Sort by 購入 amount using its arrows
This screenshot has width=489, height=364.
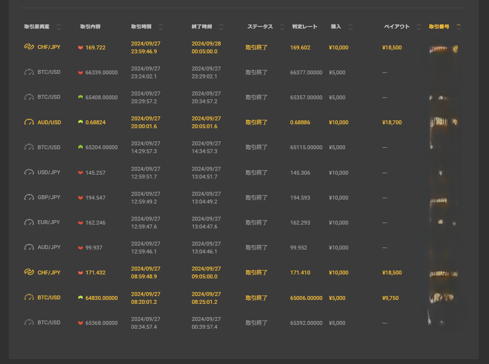coord(350,27)
